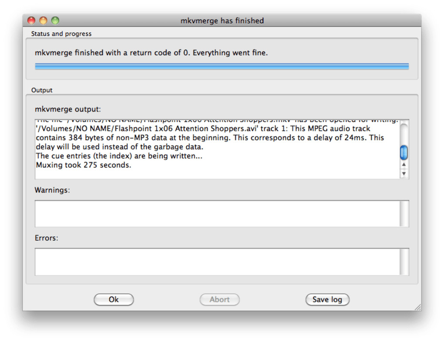Click 'The cue entries (the index)' line
This screenshot has width=444, height=342.
click(x=119, y=156)
